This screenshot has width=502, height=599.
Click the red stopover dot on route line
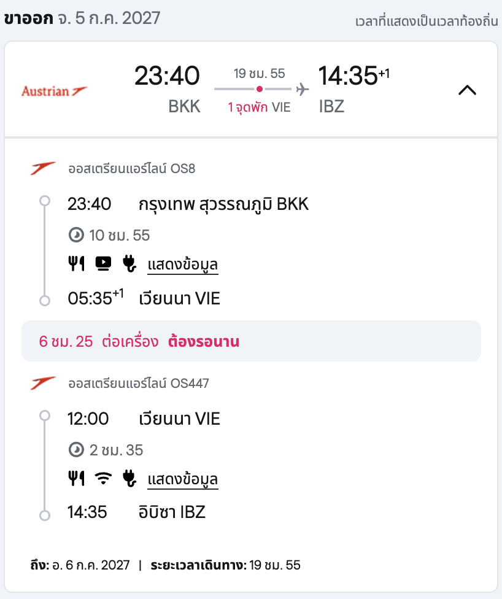pyautogui.click(x=260, y=89)
